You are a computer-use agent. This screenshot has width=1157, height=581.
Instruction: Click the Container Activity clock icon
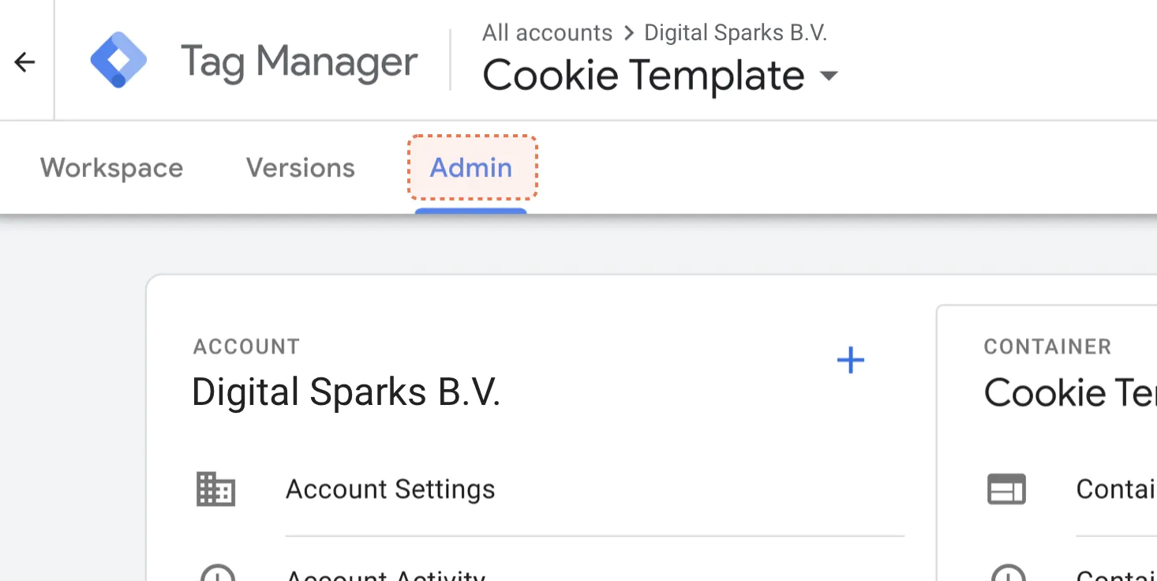coord(1008,572)
